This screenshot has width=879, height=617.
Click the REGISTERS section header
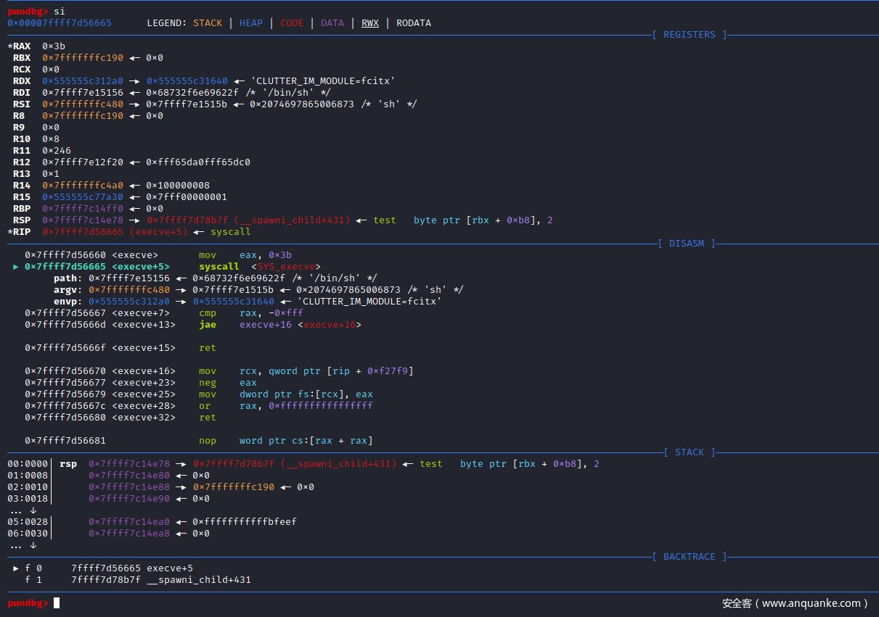[x=689, y=35]
